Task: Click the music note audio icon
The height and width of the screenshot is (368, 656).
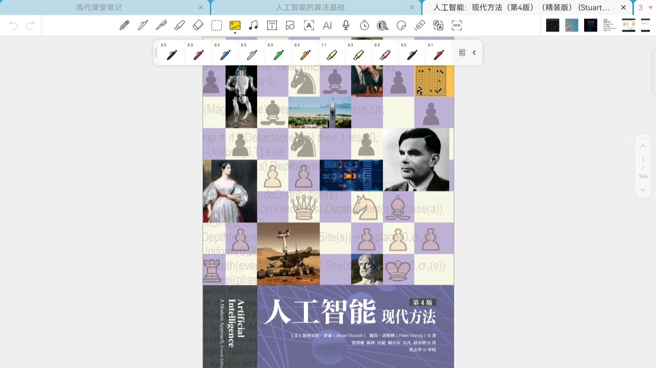Action: pos(253,25)
